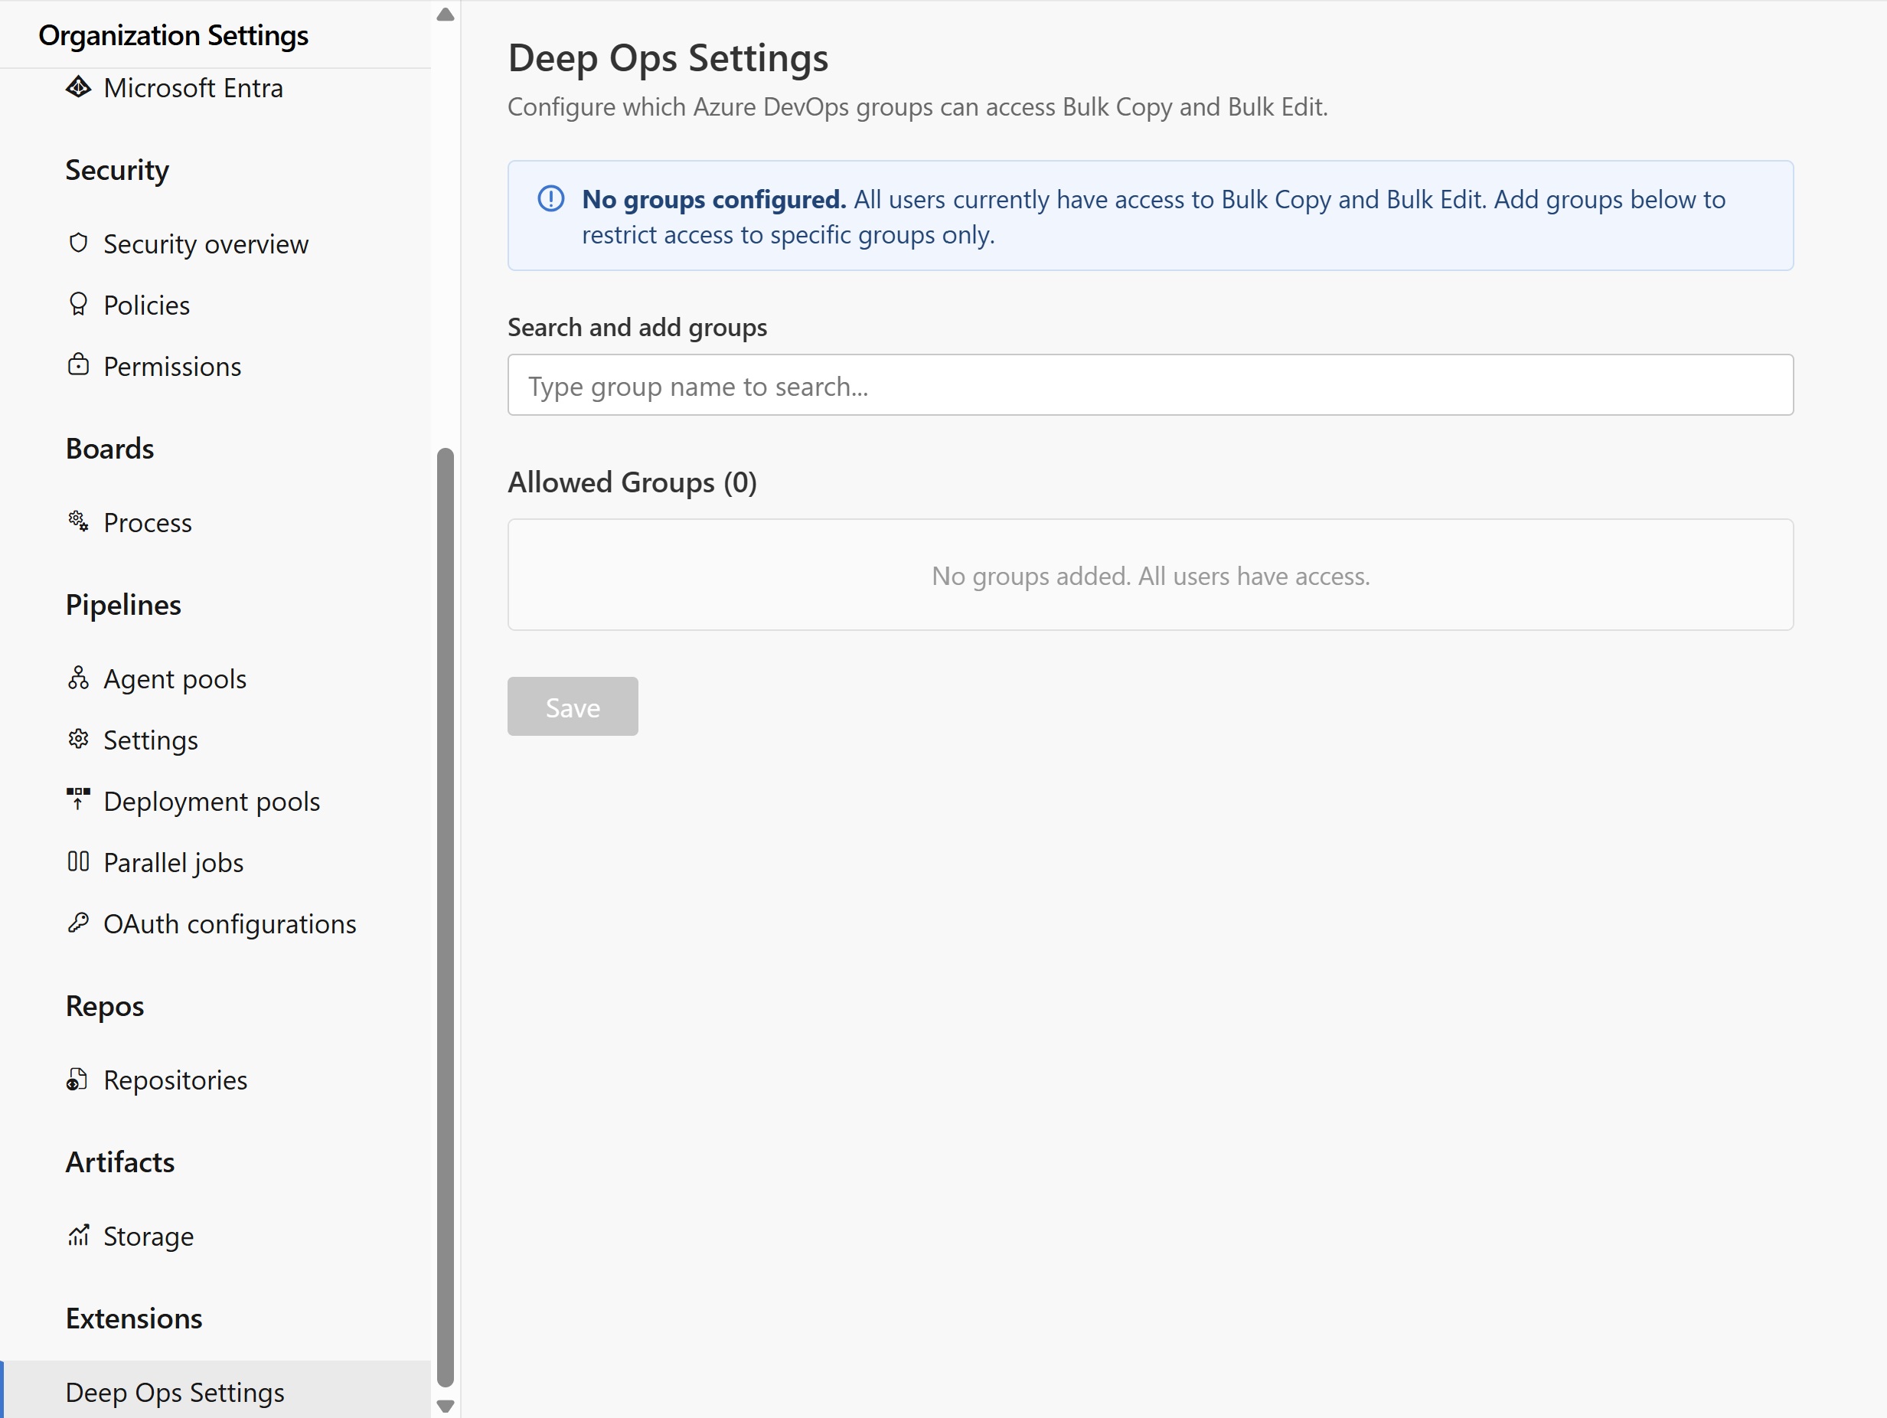Click the scrollbar down arrow
Screen dimensions: 1887x1418
coord(445,1405)
